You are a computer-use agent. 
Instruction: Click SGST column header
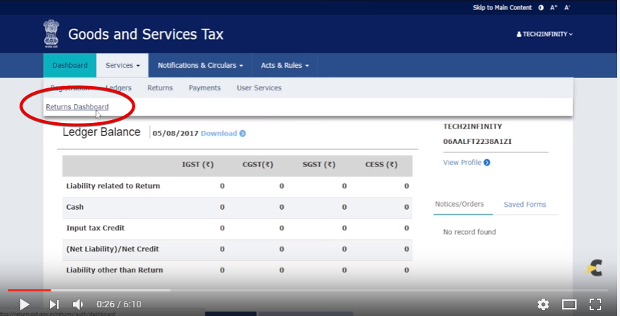pos(319,164)
